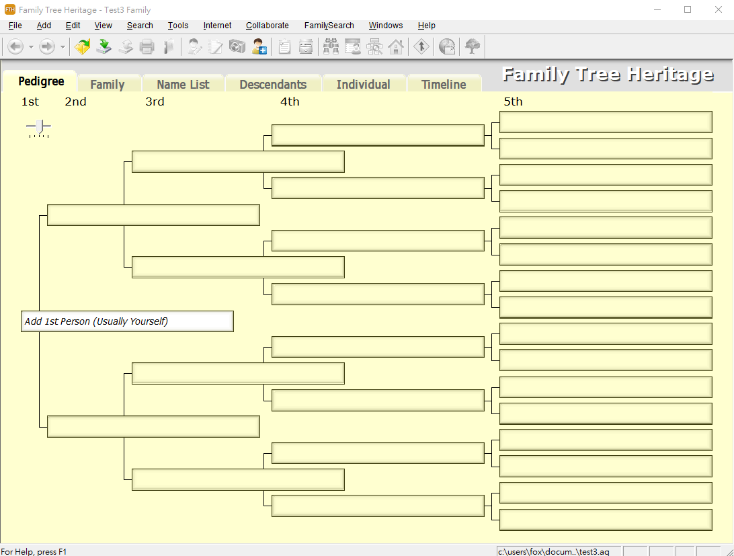Click the '1st' generation label
The width and height of the screenshot is (734, 556).
(30, 102)
